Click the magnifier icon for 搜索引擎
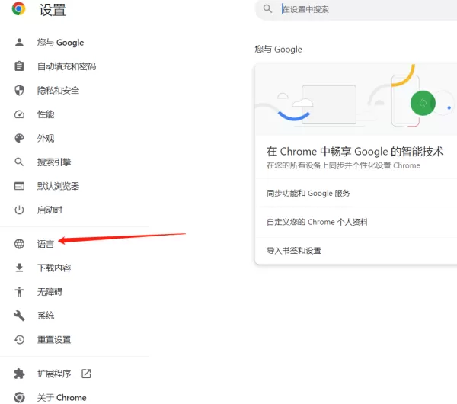This screenshot has width=457, height=404. click(x=19, y=162)
